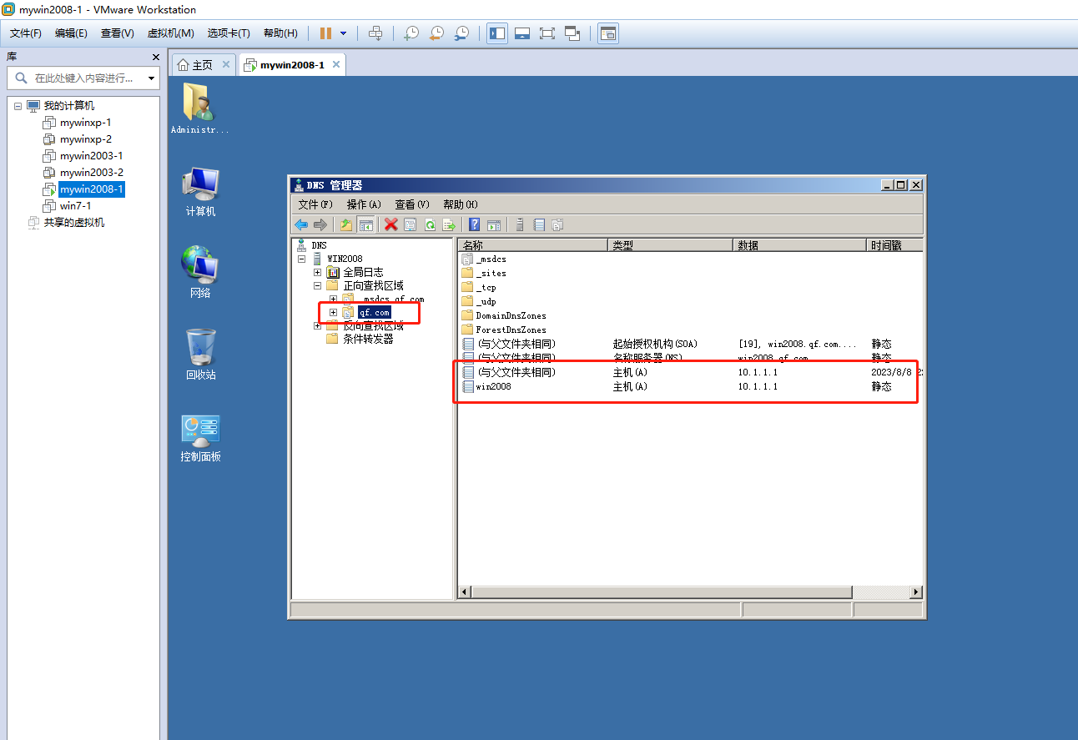
Task: Select 条件转发器 in DNS tree
Action: [368, 339]
